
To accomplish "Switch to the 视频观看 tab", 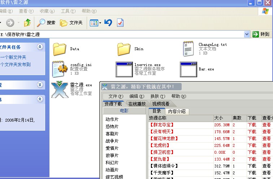I will point(161,104).
